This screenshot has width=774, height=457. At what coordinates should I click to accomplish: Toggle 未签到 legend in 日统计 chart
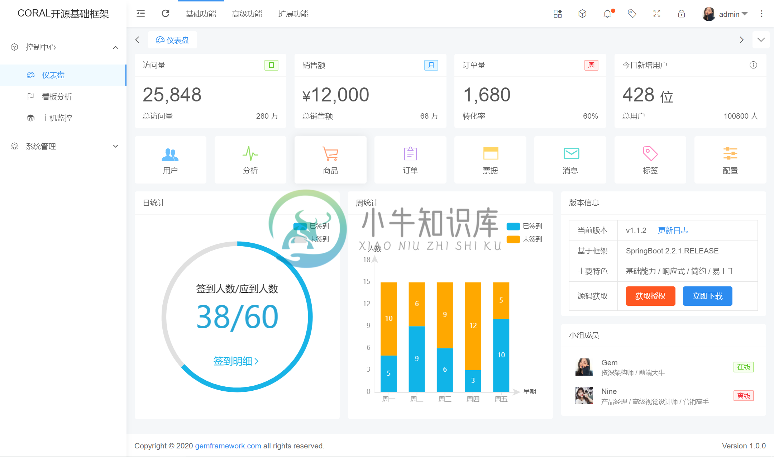(x=311, y=239)
